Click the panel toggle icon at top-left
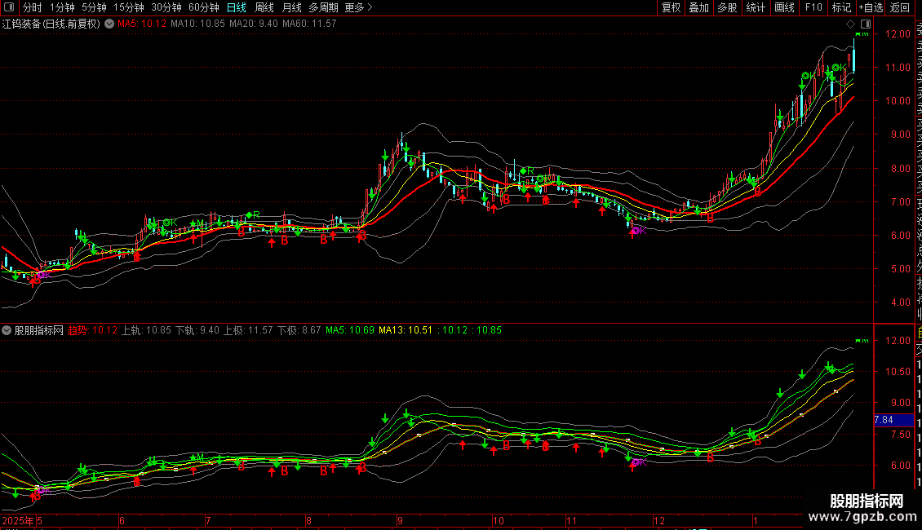The height and width of the screenshot is (530, 922). click(x=9, y=7)
